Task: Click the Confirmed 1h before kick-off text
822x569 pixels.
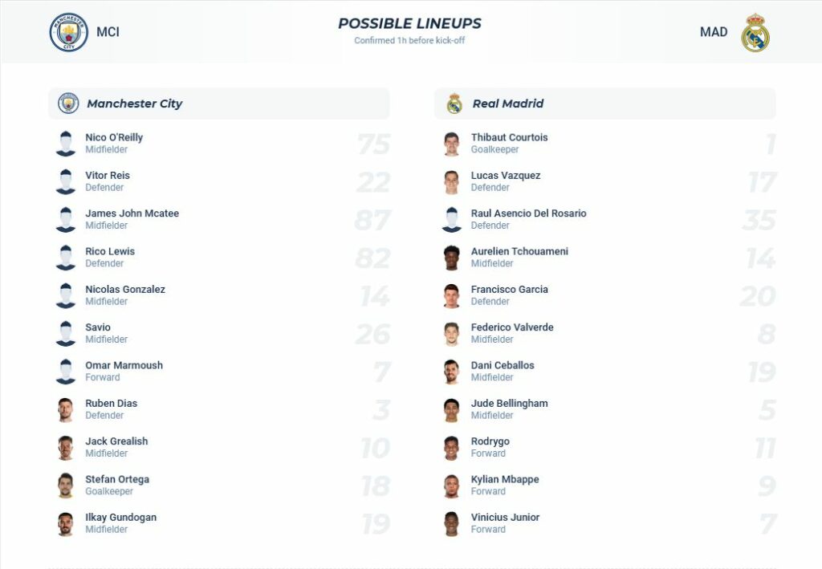Action: coord(409,39)
